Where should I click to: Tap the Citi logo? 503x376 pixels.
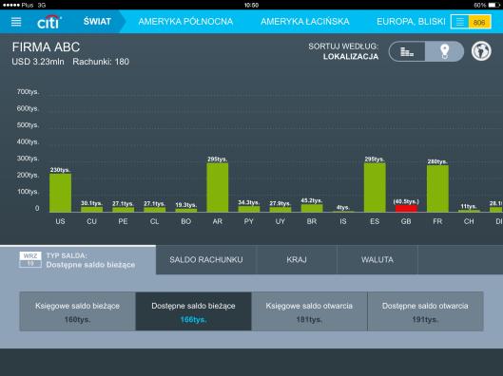[49, 22]
